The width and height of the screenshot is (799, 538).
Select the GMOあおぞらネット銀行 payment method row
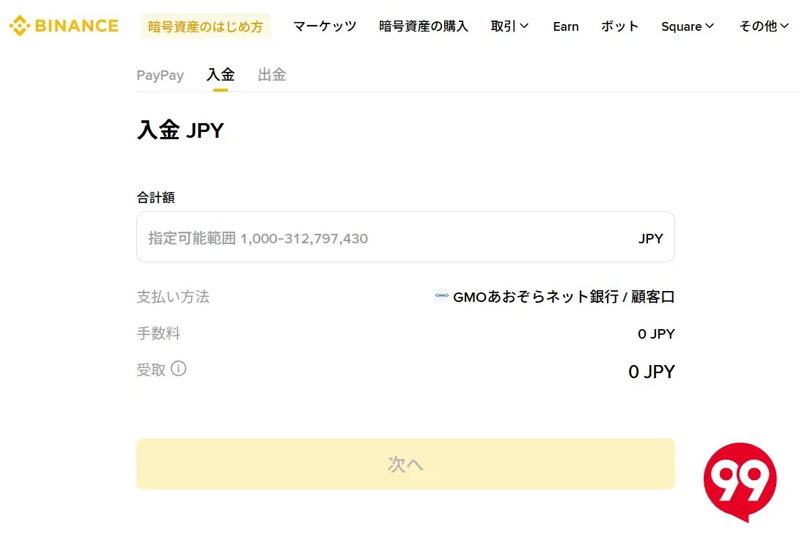562,296
